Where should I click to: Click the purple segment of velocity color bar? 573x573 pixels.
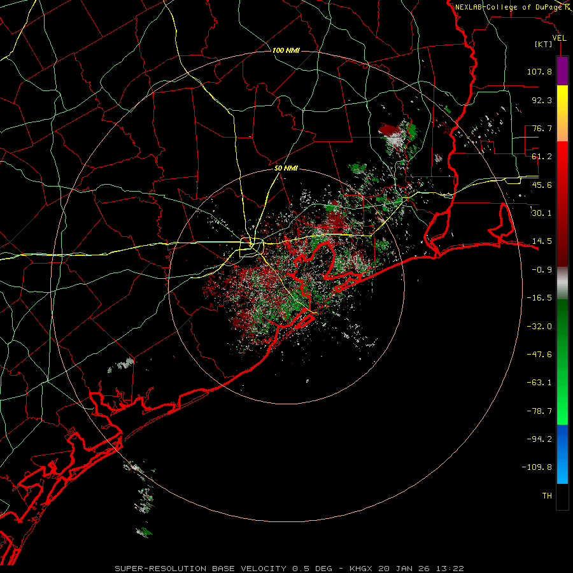pyautogui.click(x=562, y=71)
